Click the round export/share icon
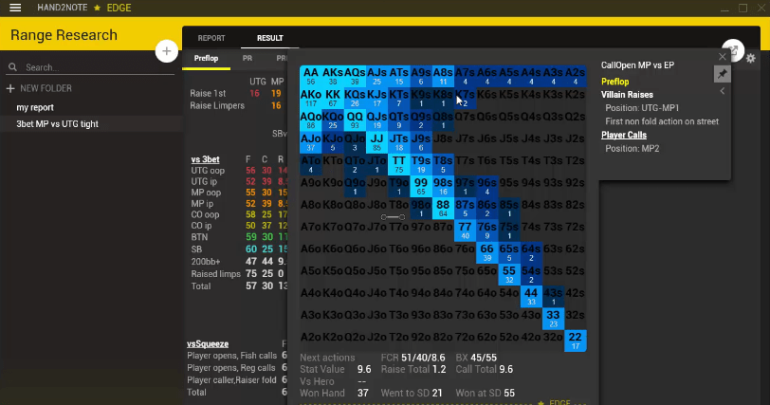The image size is (770, 405). (x=731, y=50)
